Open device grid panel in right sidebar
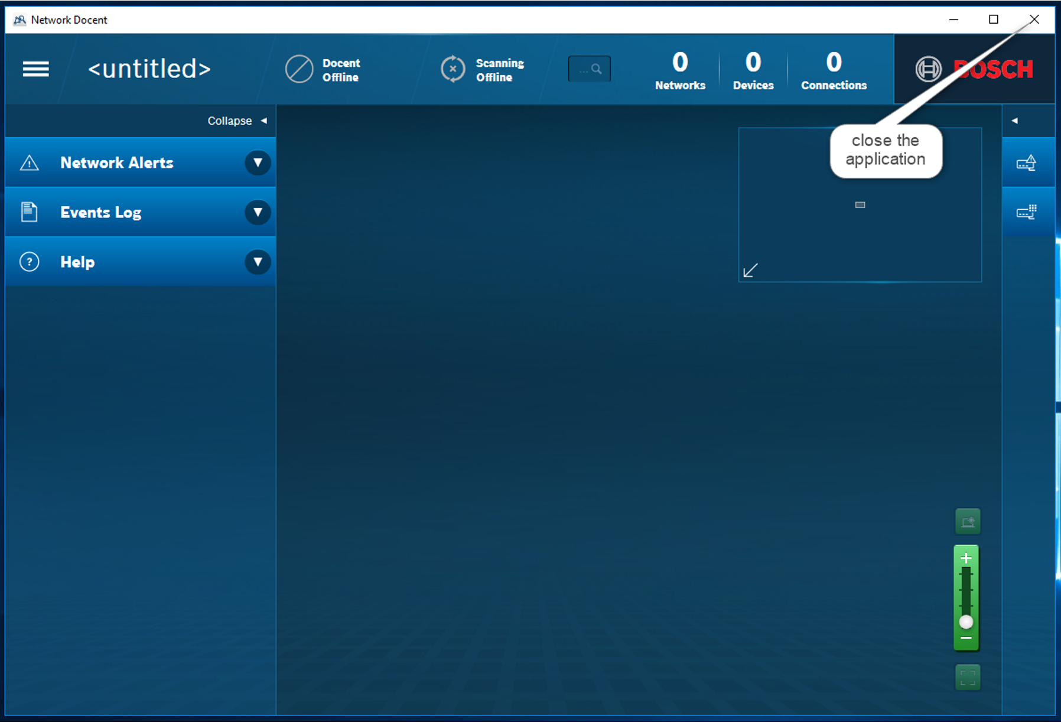The width and height of the screenshot is (1061, 722). click(1026, 212)
